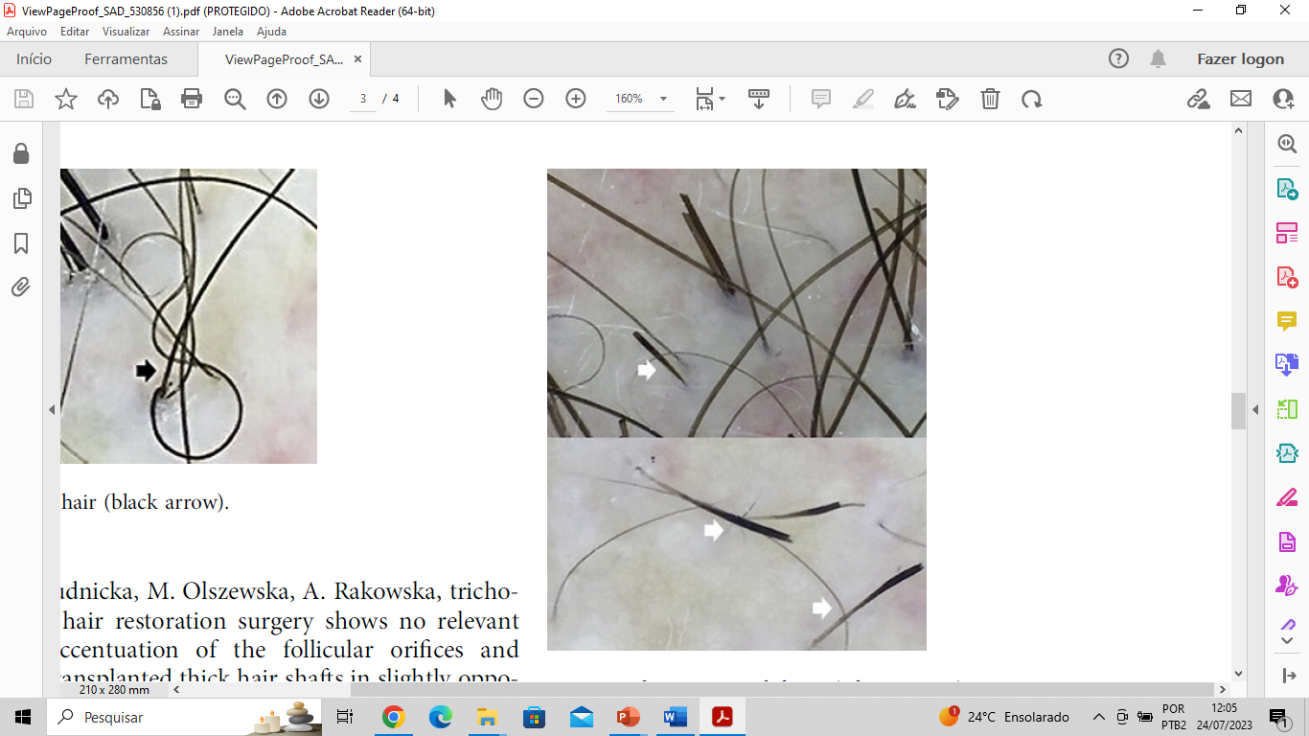Zoom in with the plus button
The image size is (1309, 736).
coord(576,99)
